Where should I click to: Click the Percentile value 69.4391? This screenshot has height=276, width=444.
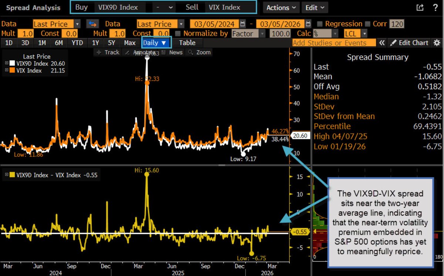[x=428, y=127]
